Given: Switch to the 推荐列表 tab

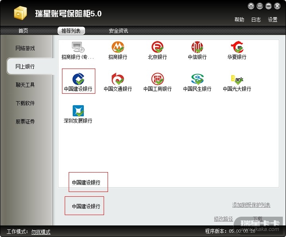Looking at the screenshot, I should [71, 31].
